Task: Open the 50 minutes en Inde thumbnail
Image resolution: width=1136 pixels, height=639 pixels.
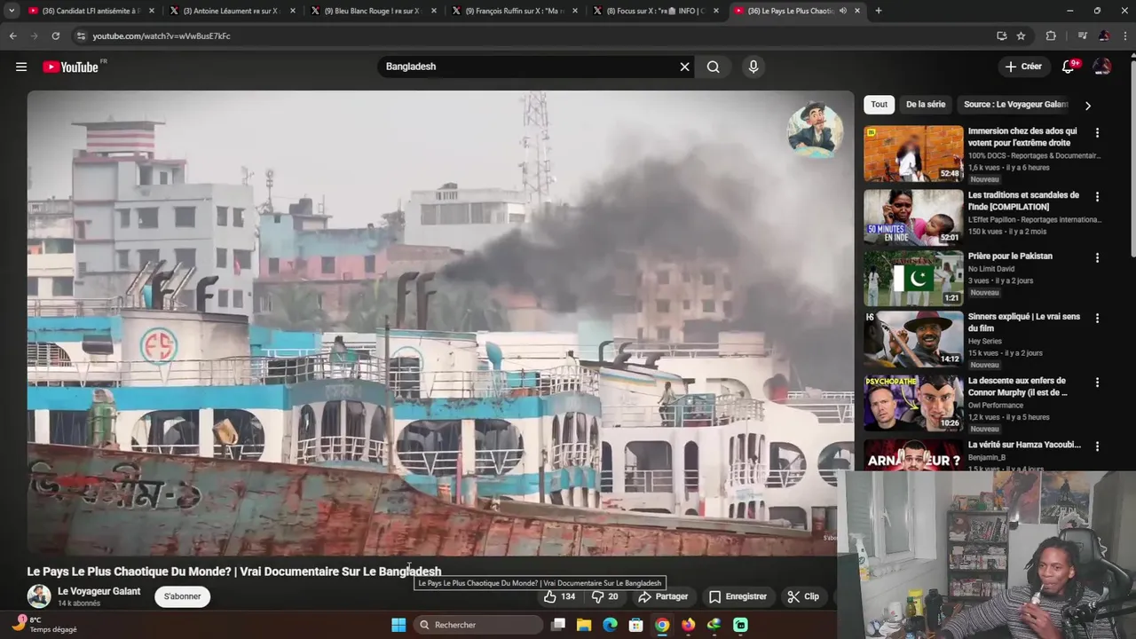Action: tap(913, 217)
